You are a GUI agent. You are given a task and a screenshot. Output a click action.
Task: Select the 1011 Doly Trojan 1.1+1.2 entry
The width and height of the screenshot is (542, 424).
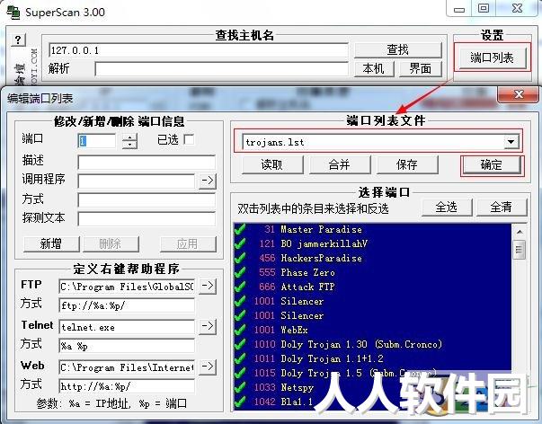coord(372,358)
